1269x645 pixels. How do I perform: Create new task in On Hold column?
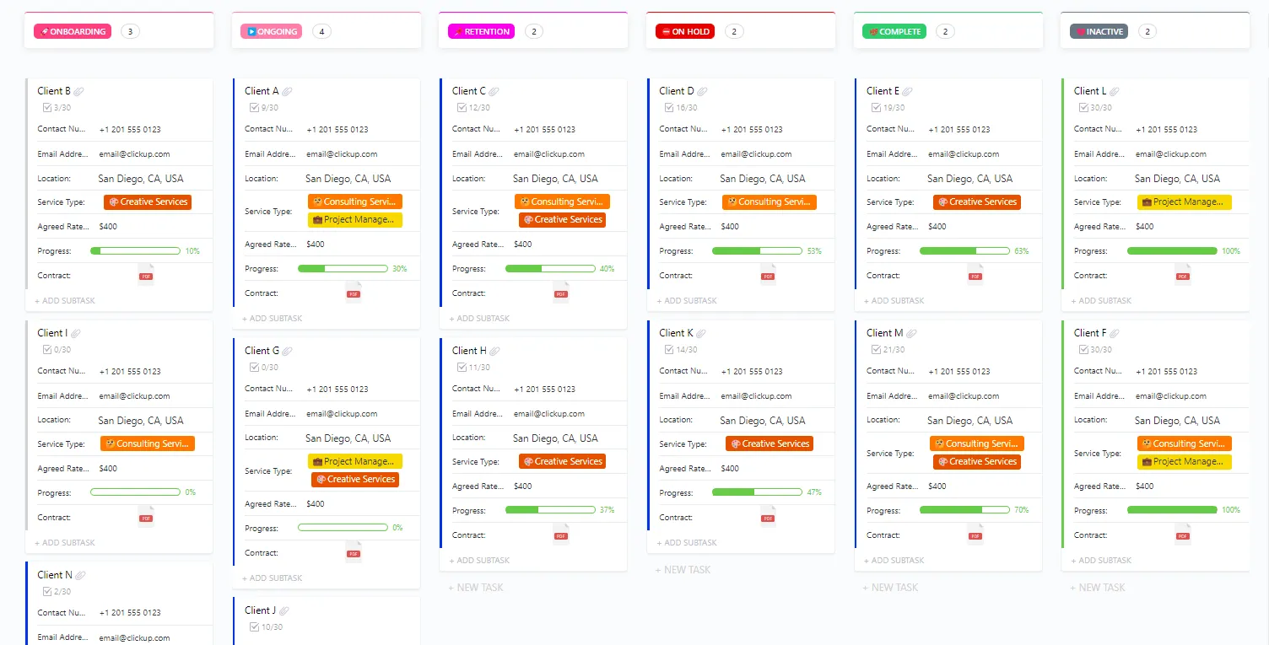683,569
